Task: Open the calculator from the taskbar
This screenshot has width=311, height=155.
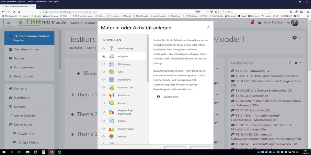Action: point(43,152)
